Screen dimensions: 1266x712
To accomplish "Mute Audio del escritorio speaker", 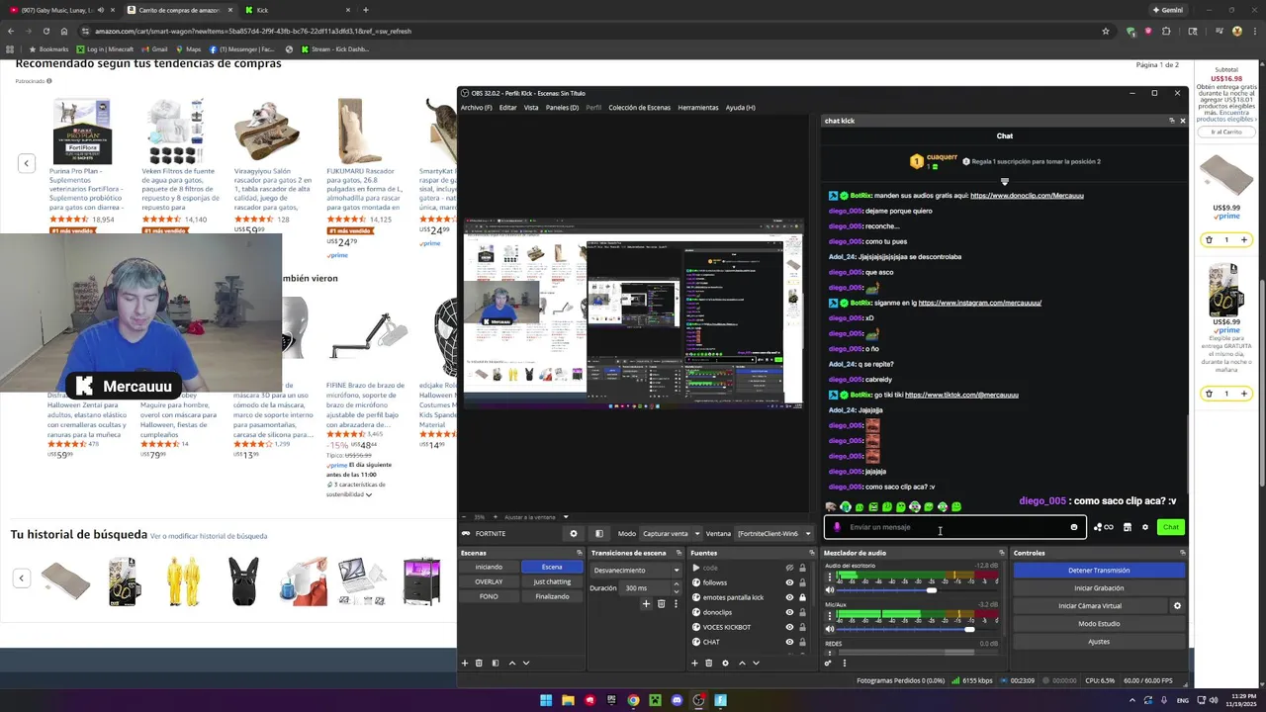I will (830, 590).
